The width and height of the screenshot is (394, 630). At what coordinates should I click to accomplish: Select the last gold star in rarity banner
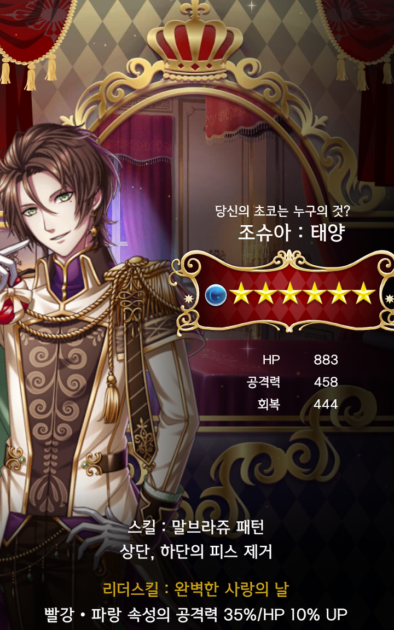(363, 293)
